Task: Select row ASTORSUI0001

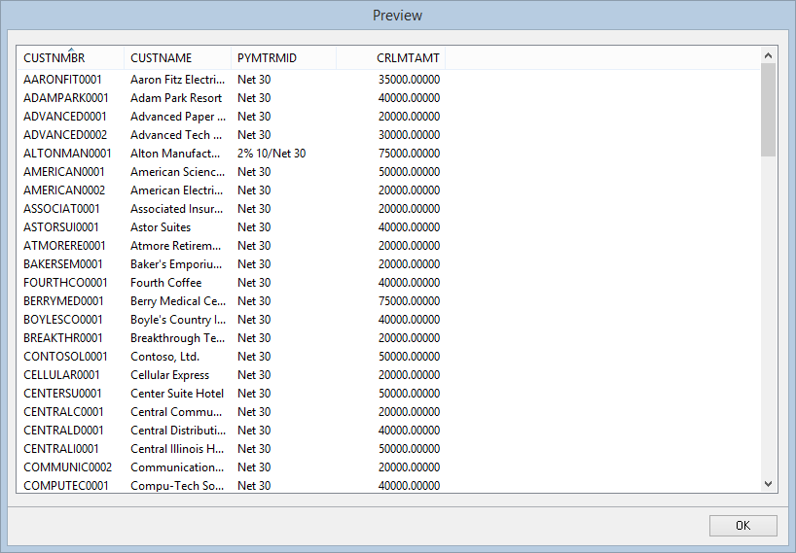Action: (x=232, y=227)
